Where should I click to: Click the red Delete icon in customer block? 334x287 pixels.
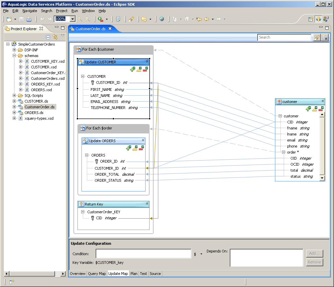click(321, 109)
